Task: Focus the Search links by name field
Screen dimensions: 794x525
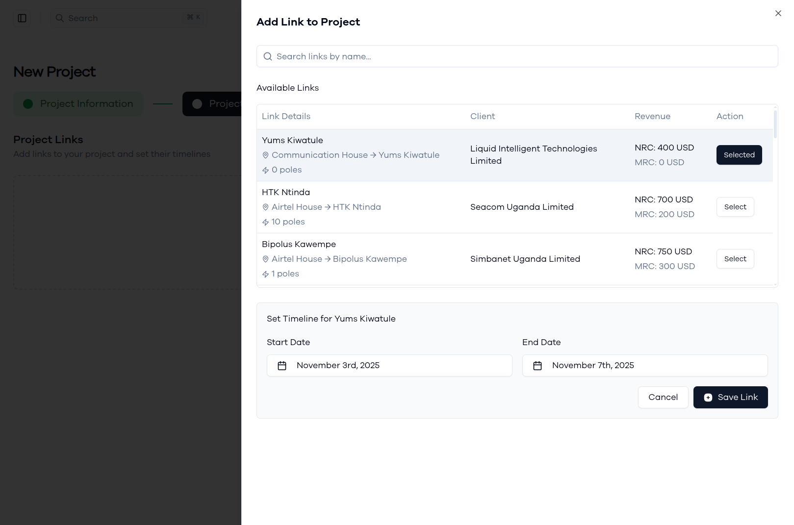Action: (517, 56)
